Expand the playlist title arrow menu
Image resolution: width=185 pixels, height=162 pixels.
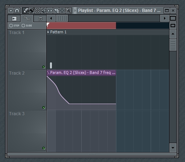(x=75, y=11)
